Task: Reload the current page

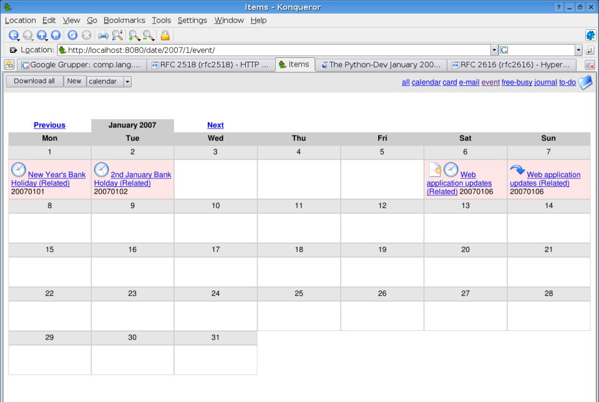Action: (x=72, y=35)
